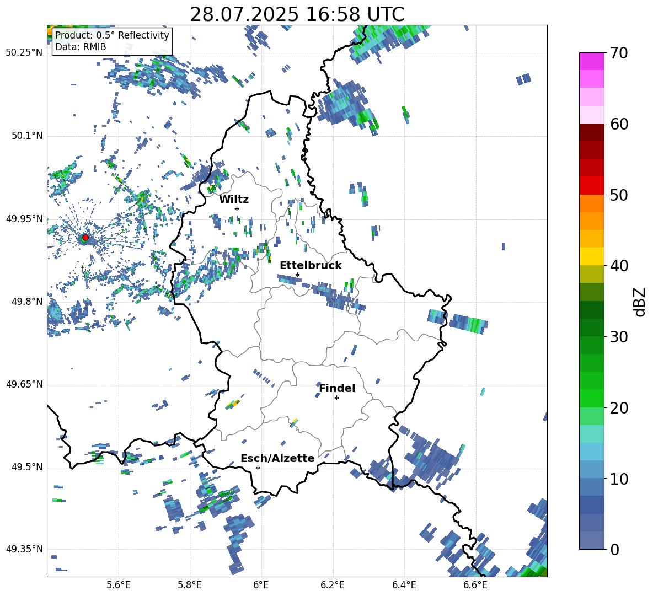The width and height of the screenshot is (653, 596).
Task: Click the orange colorbar segment below 50
Action: tap(591, 203)
